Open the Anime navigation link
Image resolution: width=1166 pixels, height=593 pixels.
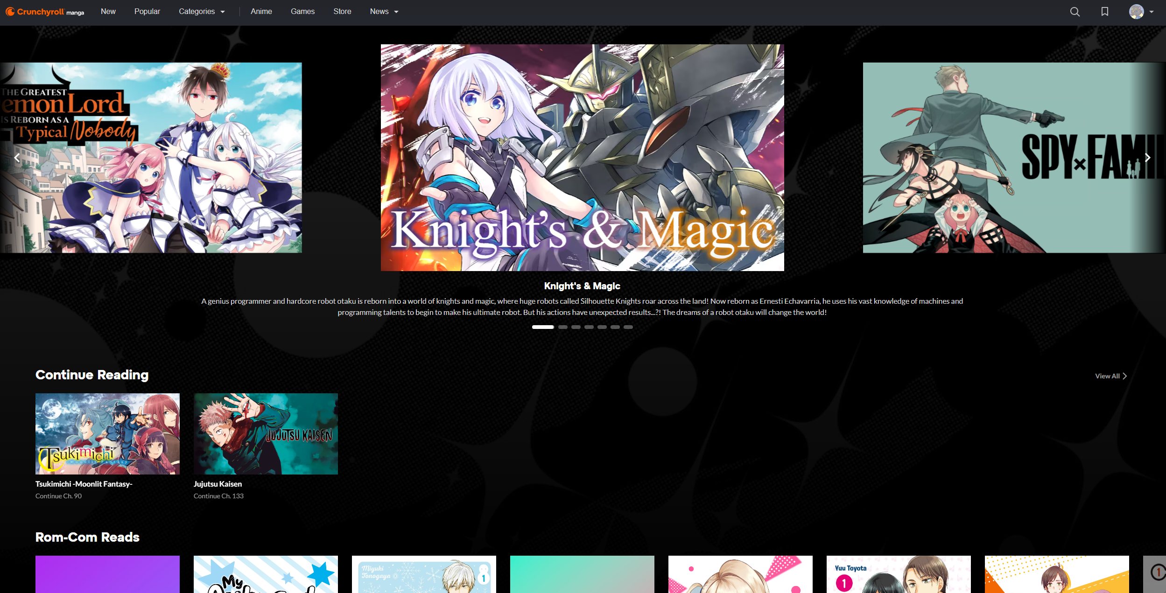click(x=261, y=12)
